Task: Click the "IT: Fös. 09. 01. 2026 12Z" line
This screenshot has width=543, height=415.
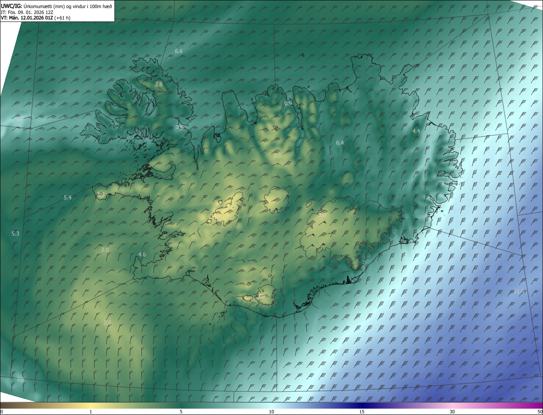Action: pyautogui.click(x=27, y=12)
